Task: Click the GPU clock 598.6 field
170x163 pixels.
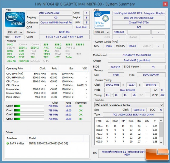Action: pyautogui.click(x=109, y=46)
